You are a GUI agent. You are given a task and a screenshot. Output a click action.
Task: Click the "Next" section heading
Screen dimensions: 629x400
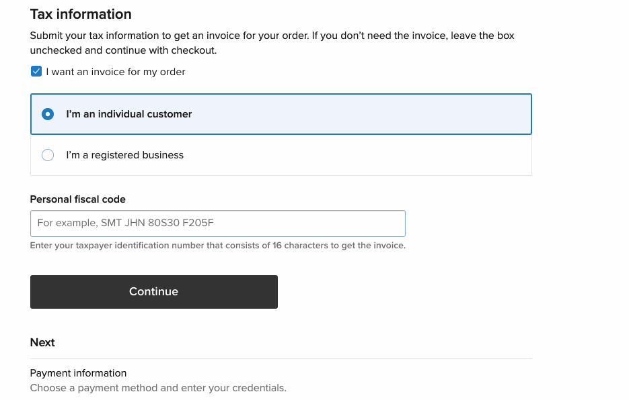pyautogui.click(x=42, y=342)
